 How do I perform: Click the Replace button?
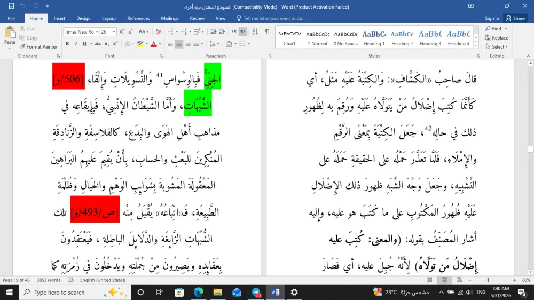tap(497, 38)
